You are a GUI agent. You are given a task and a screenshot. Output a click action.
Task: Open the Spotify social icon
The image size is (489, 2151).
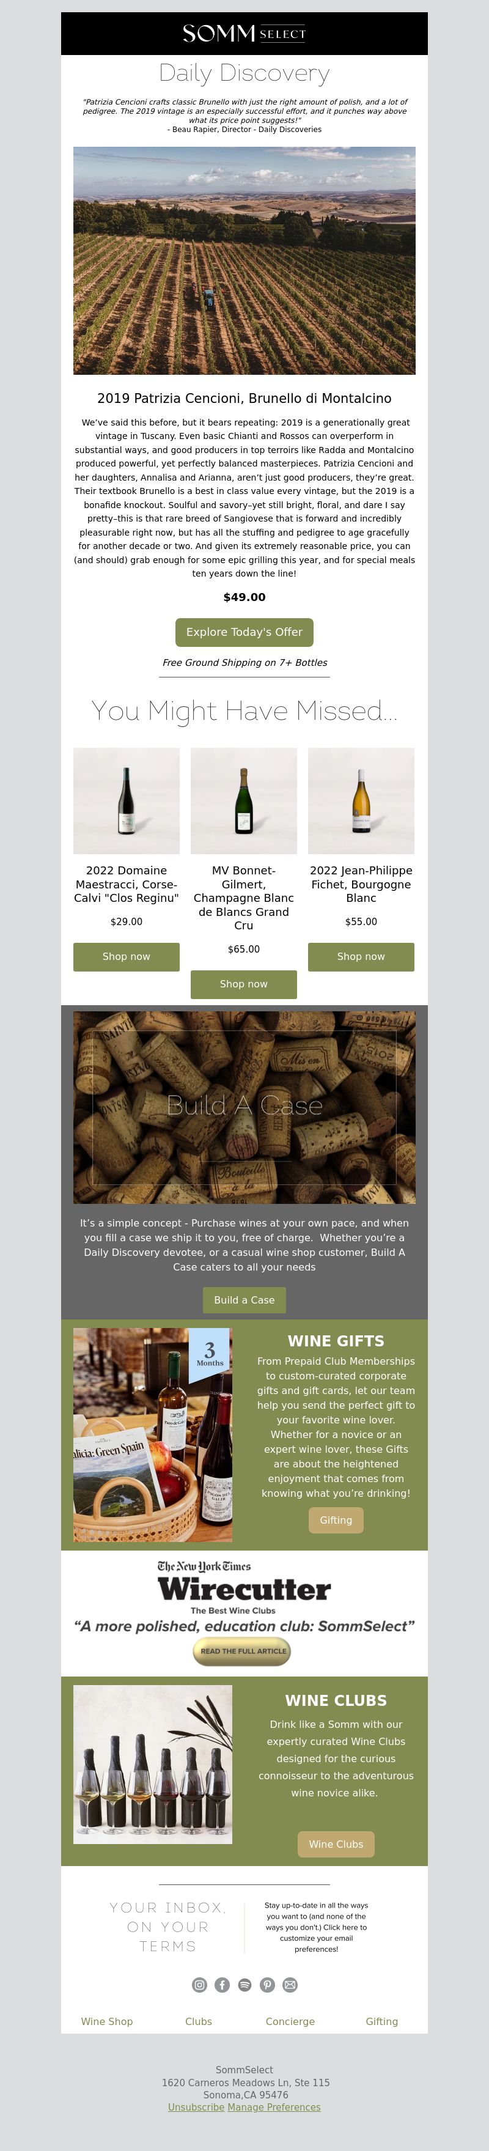point(244,1985)
